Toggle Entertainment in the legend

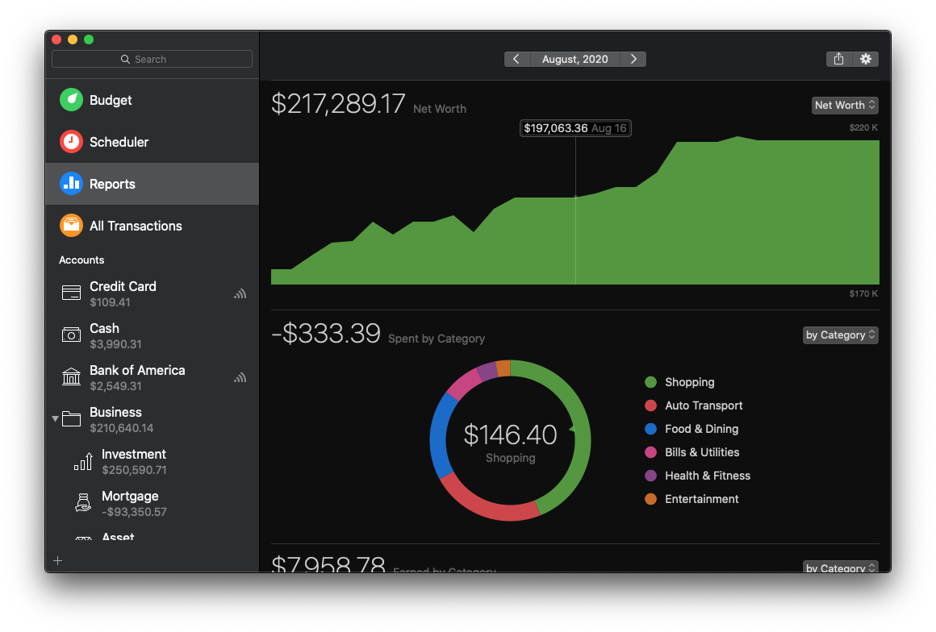[701, 498]
